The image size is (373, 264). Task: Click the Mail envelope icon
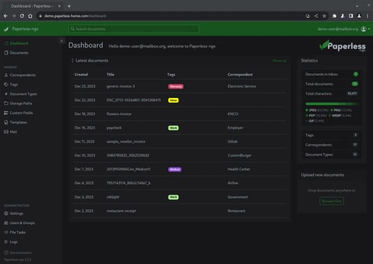click(x=6, y=131)
